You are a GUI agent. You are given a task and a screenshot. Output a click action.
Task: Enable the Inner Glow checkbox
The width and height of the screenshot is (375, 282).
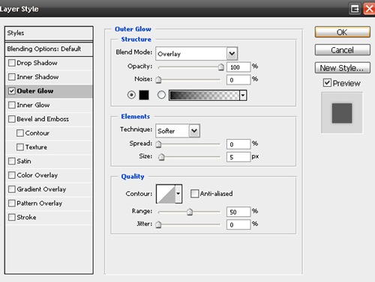(x=12, y=105)
